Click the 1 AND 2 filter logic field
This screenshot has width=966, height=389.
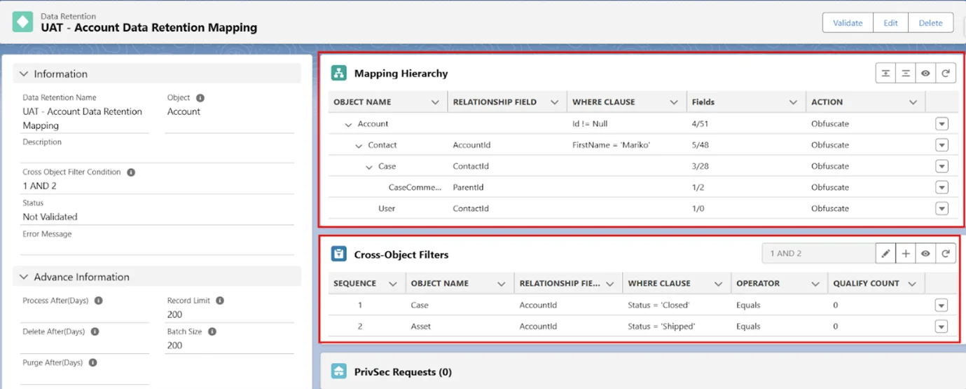817,254
